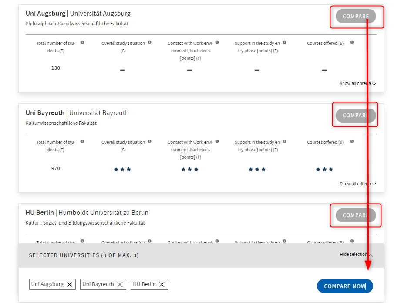Open Uni Bayreuth Universität Bayreuth title link
Screen dimensions: 401x303
pos(77,113)
